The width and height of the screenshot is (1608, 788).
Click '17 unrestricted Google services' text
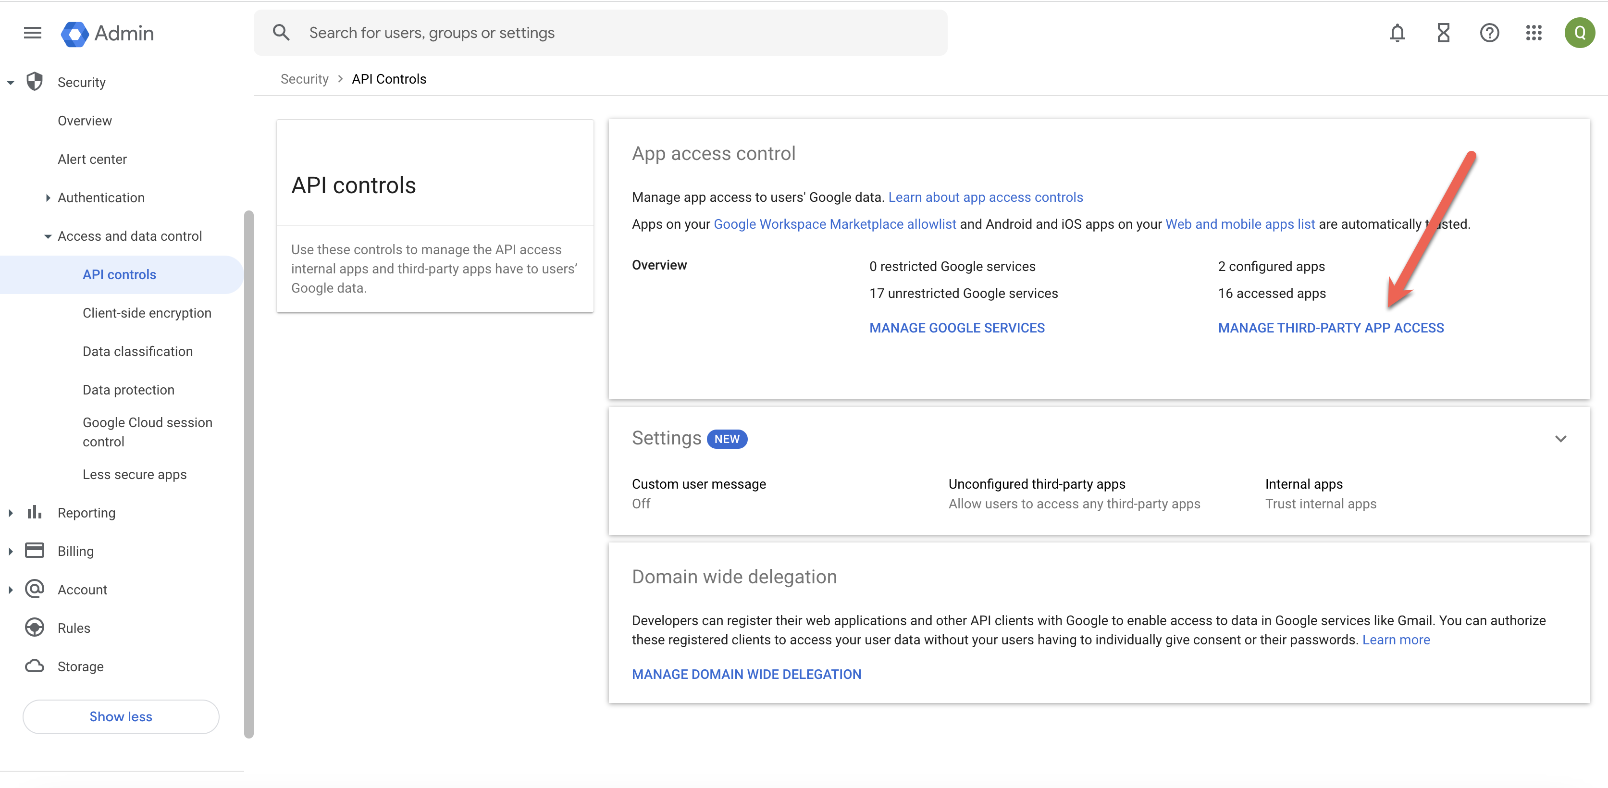pyautogui.click(x=964, y=293)
